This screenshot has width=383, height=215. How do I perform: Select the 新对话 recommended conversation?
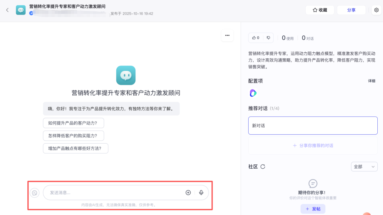click(312, 126)
